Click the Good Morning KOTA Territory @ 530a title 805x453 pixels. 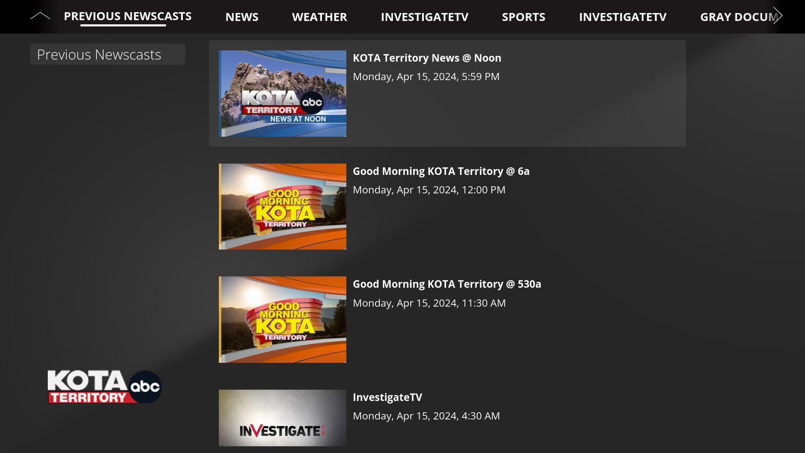click(447, 284)
